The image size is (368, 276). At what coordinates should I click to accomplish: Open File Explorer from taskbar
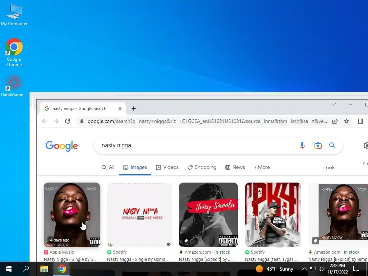44,269
